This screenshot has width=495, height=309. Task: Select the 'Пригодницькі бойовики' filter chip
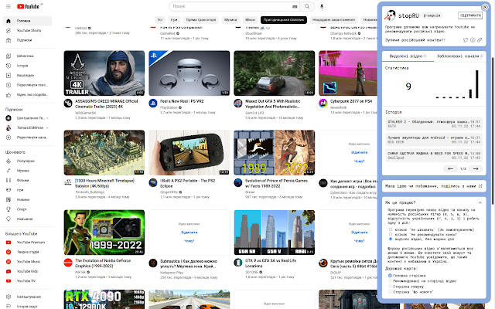pos(284,20)
